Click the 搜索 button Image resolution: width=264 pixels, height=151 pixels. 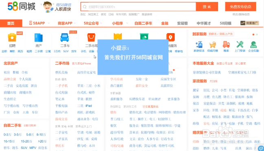[x=207, y=7]
